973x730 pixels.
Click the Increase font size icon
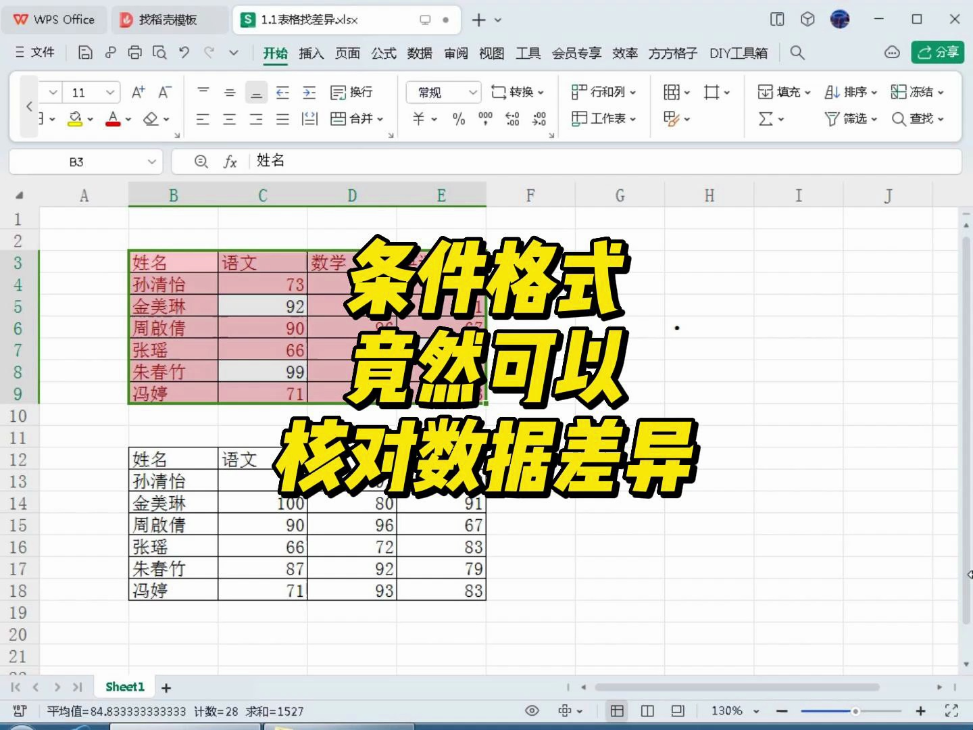(x=139, y=92)
